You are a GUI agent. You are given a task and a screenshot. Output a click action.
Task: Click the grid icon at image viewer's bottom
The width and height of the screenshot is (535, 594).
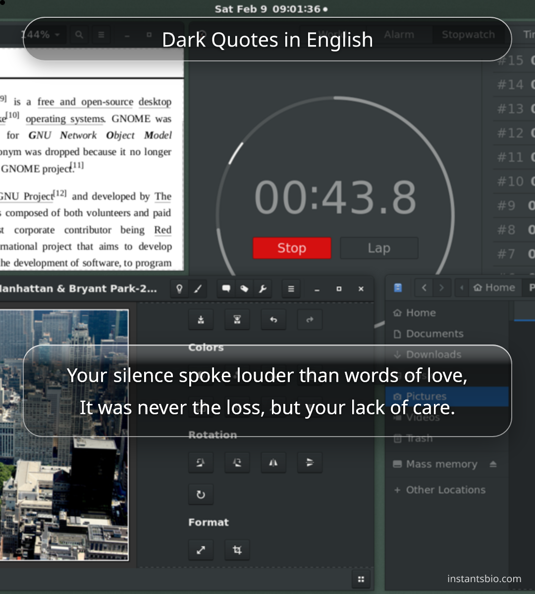tap(361, 579)
